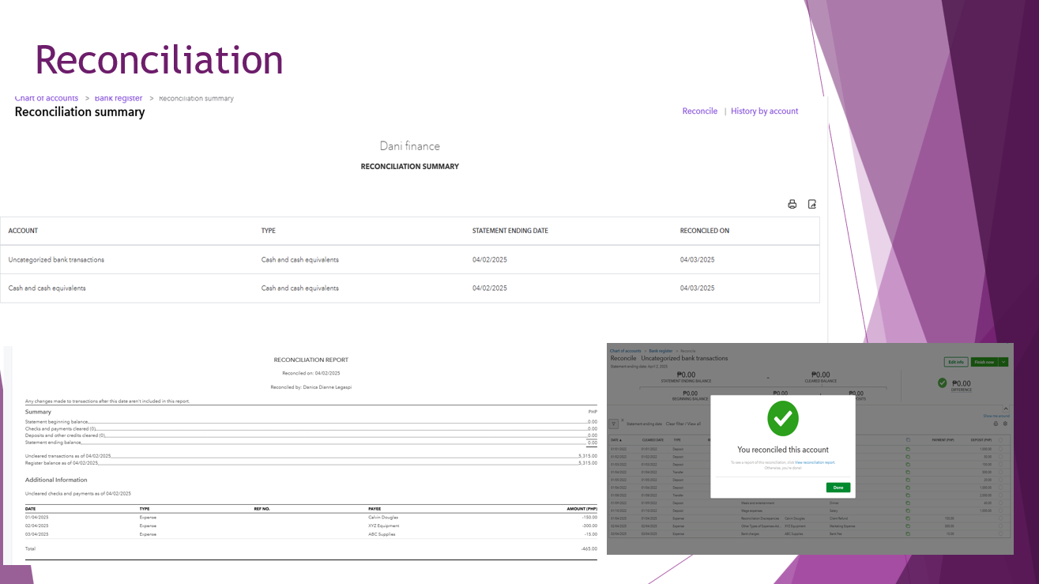Remove the Statement ending date filter with the X
The image size is (1039, 584).
[622, 420]
